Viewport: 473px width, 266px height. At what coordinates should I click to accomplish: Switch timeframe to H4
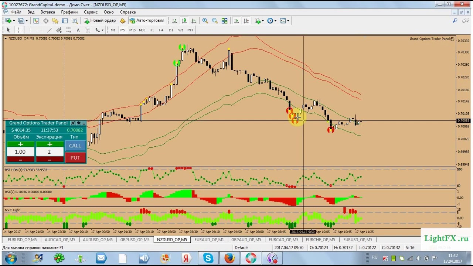point(161,30)
